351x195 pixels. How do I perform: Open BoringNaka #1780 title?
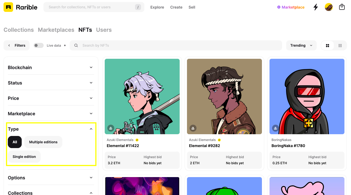pyautogui.click(x=288, y=146)
